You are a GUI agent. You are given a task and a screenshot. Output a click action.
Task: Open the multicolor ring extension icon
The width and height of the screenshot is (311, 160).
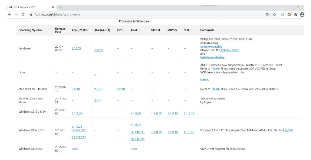[289, 14]
